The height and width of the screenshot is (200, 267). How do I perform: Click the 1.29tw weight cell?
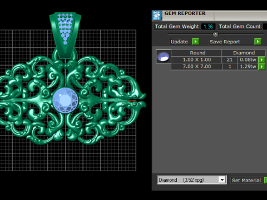coord(248,67)
